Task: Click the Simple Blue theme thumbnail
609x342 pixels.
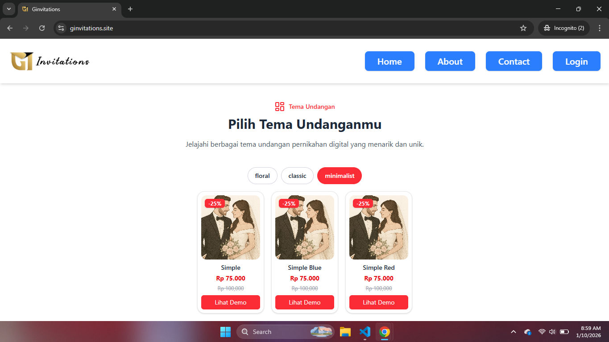Action: 305,227
